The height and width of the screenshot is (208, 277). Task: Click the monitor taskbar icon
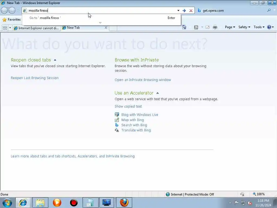(107, 203)
